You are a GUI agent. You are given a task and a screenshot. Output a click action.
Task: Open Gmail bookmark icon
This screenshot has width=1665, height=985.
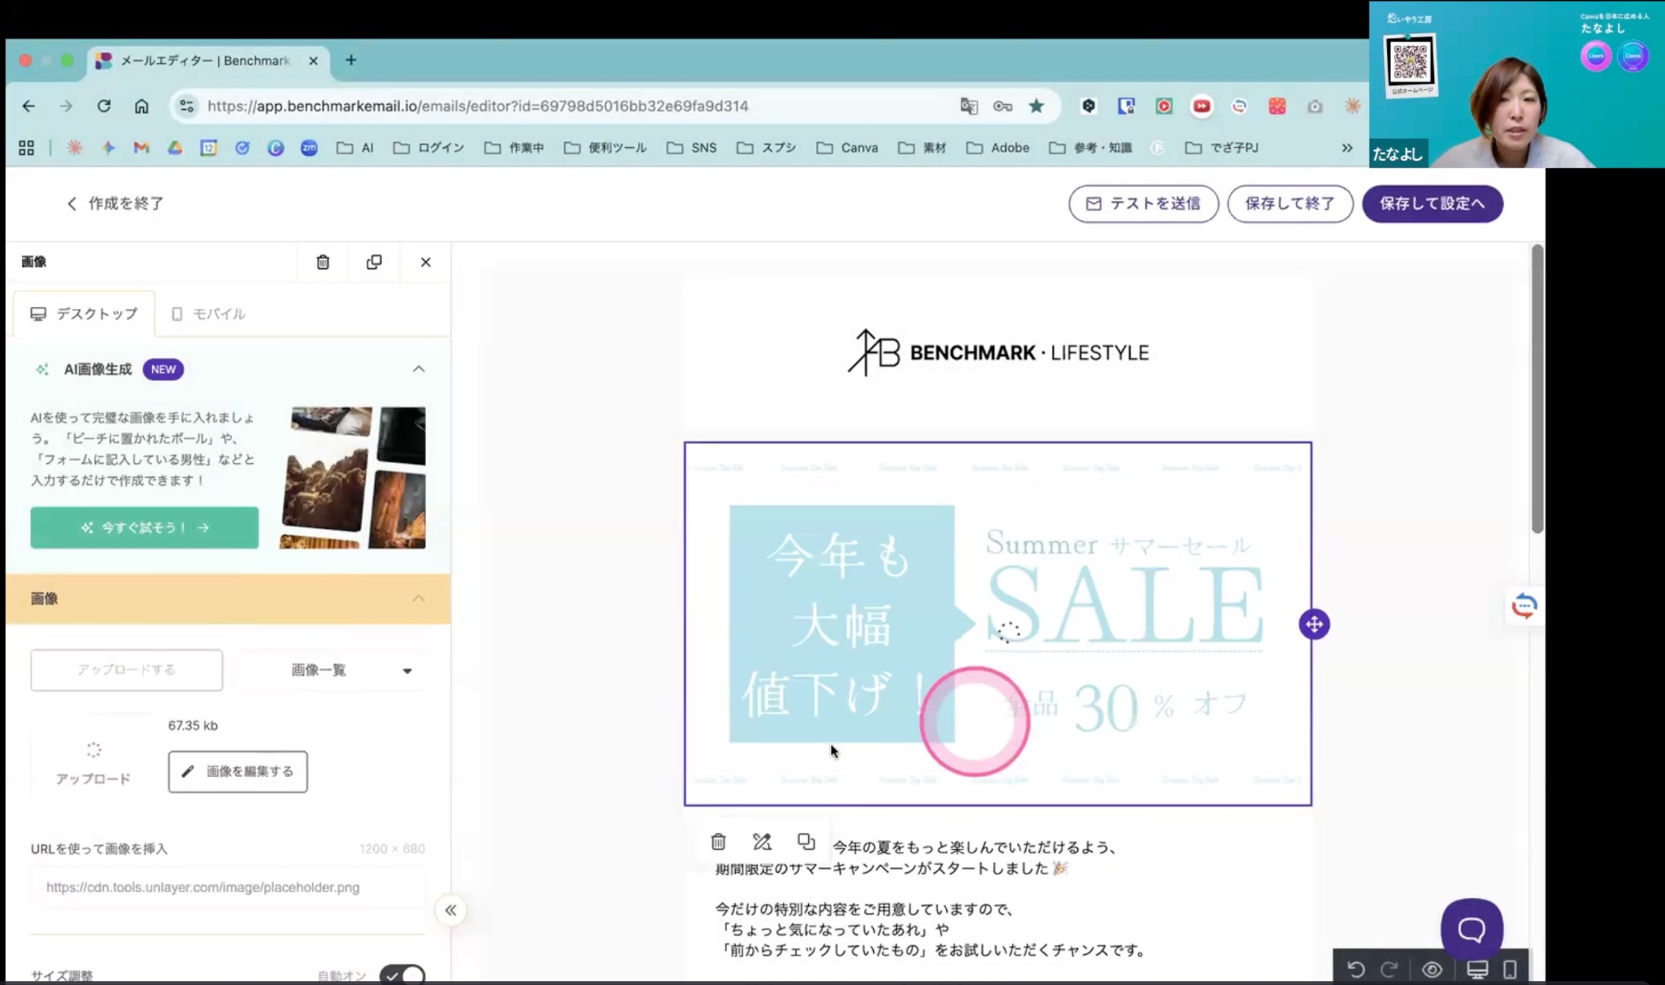pos(141,148)
